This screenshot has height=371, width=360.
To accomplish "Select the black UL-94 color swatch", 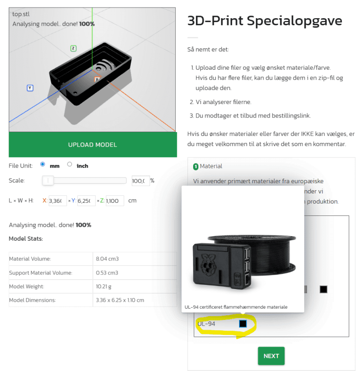I will coord(243,323).
